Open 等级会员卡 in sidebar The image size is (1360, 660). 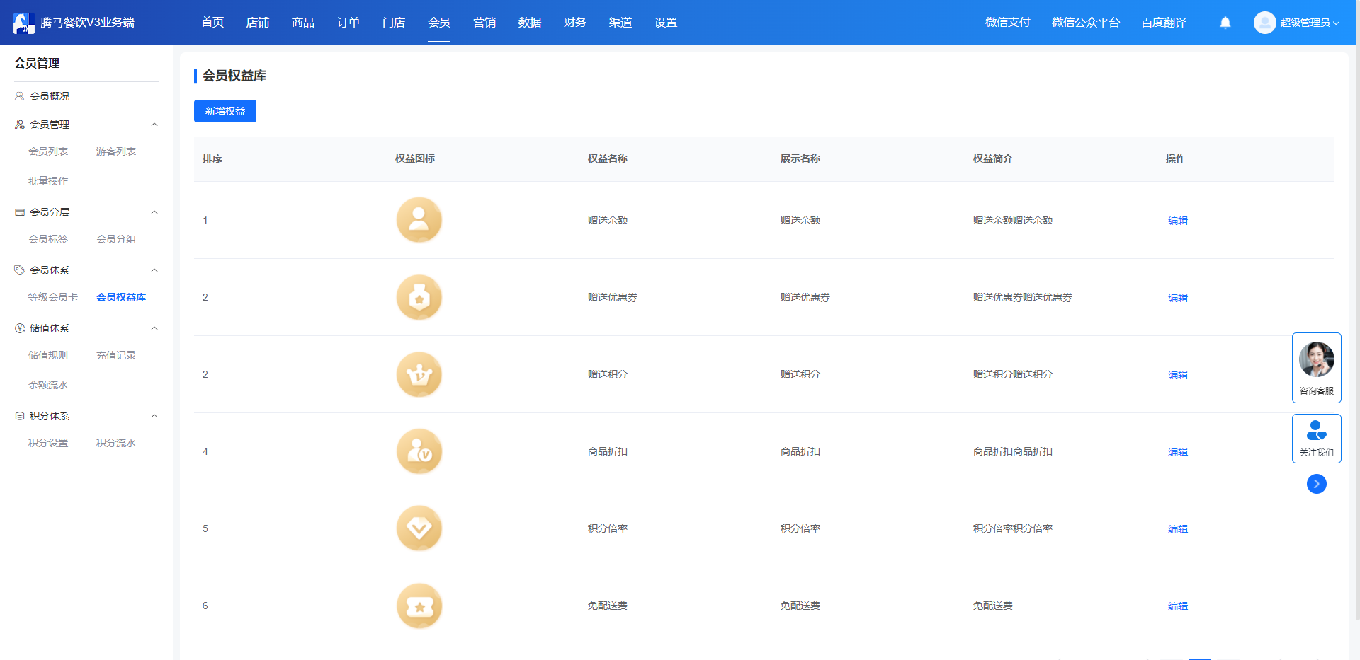[53, 297]
